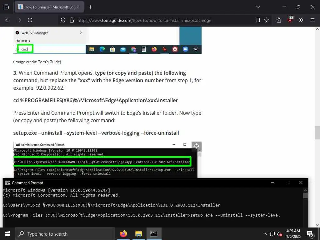Click the 'Type here to search' taskbar box
This screenshot has width=320, height=240.
pos(65,234)
